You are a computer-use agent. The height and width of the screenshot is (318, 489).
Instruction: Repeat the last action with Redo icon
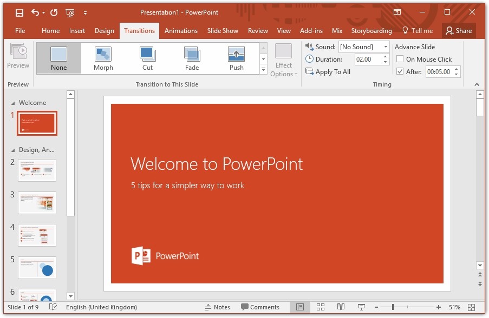point(54,12)
